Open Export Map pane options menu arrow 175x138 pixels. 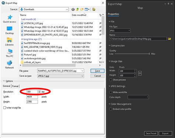[x=165, y=4]
